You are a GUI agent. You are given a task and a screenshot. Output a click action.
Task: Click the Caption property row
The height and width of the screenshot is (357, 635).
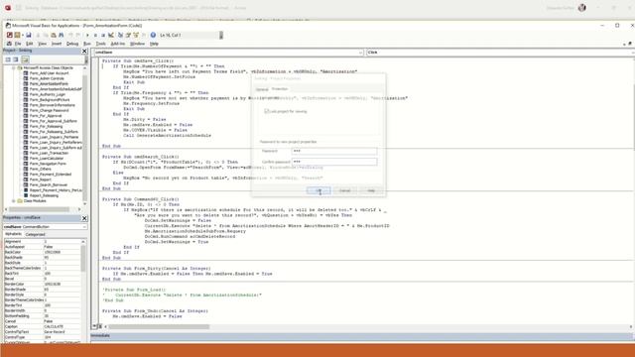[x=43, y=326]
